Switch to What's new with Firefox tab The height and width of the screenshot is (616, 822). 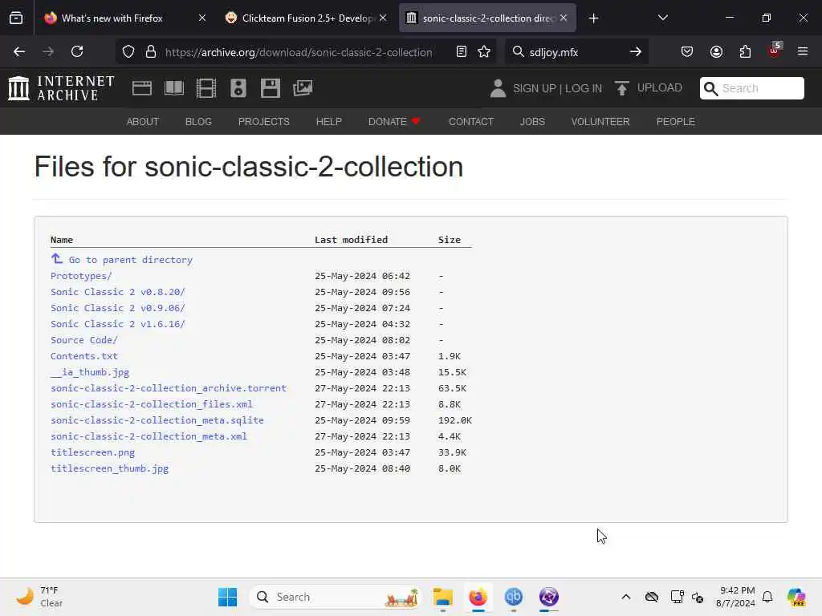point(112,18)
